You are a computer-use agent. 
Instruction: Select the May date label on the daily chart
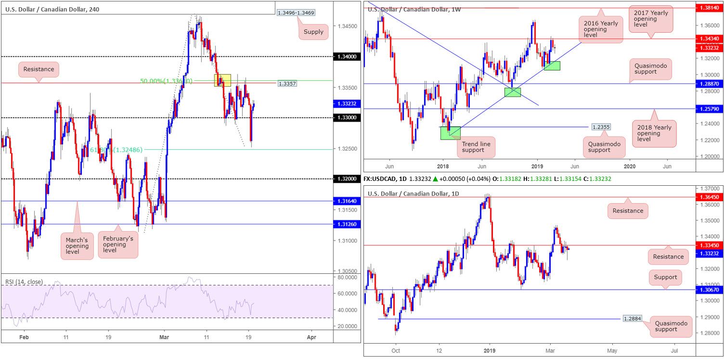612,352
